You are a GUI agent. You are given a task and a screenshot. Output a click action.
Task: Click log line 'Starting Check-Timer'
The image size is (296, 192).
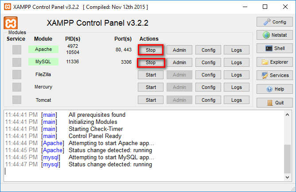tap(96, 129)
